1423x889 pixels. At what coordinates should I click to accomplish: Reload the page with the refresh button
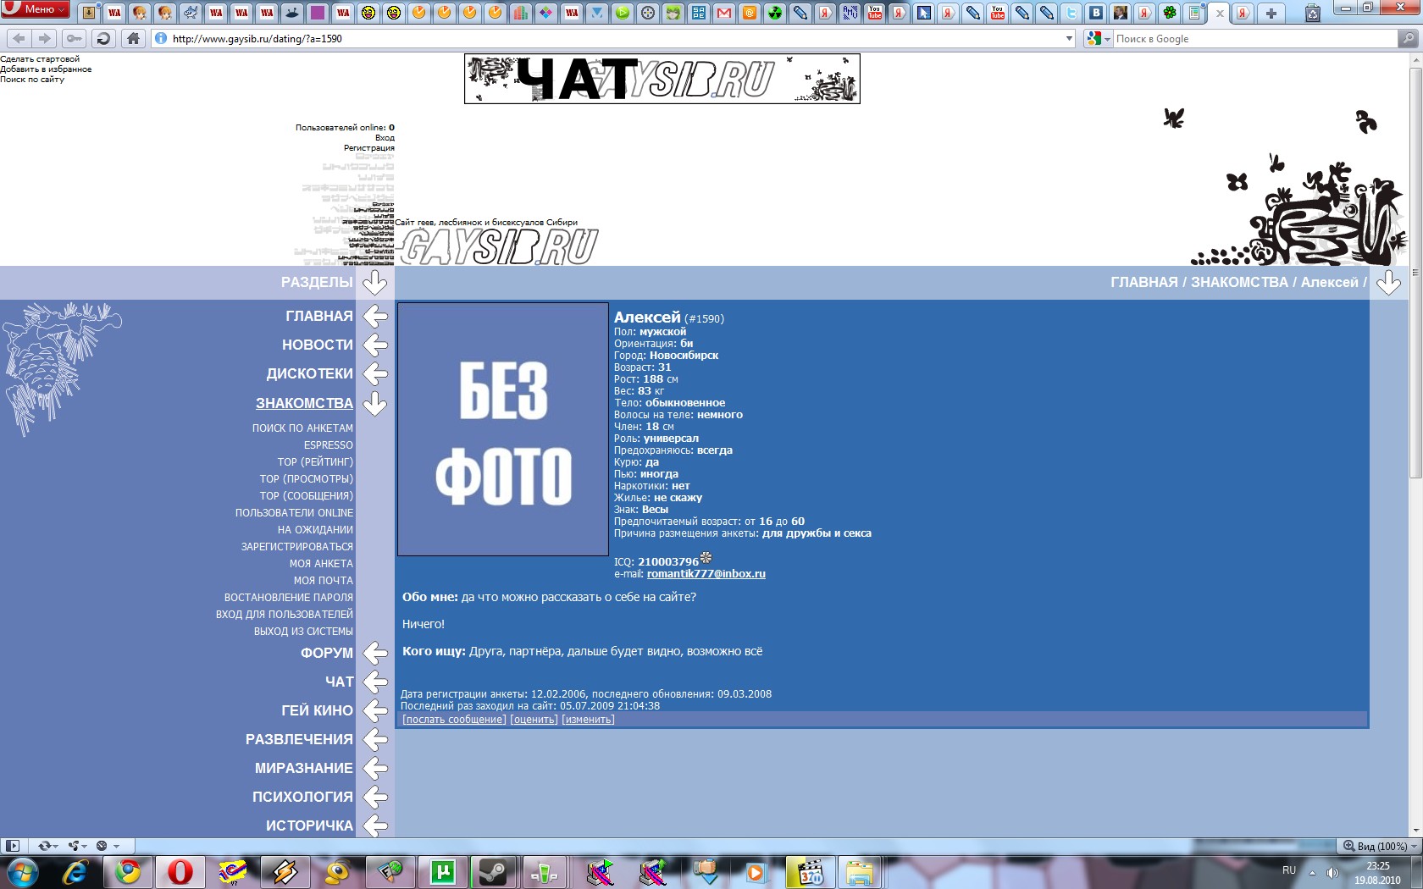pos(103,38)
